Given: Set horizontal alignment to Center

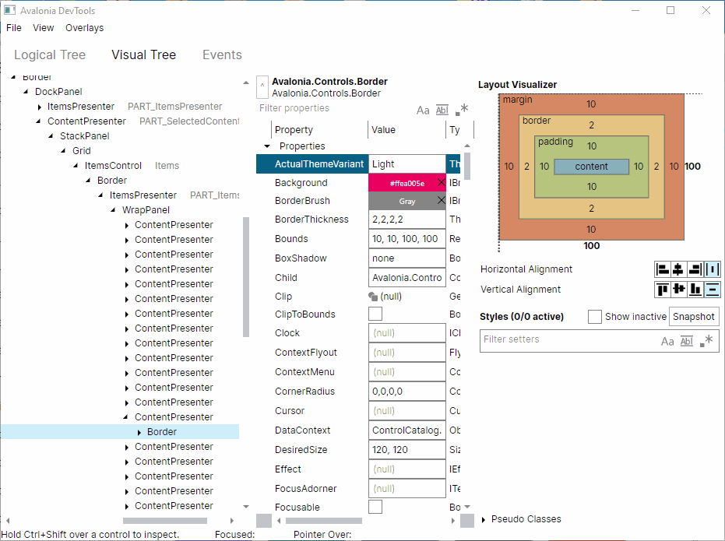Looking at the screenshot, I should click(x=678, y=269).
